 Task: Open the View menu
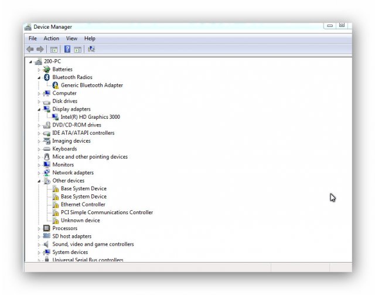pyautogui.click(x=71, y=39)
